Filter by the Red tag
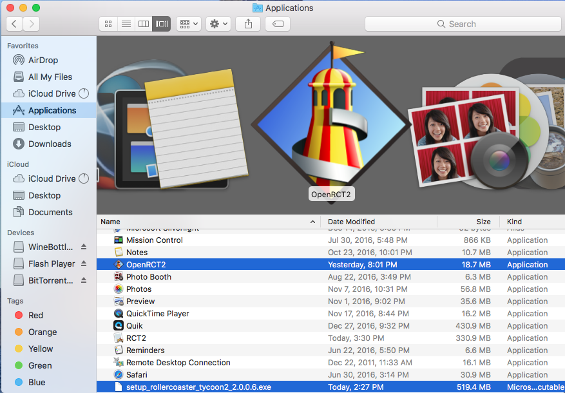Screen dimensions: 565x393 (x=49, y=315)
